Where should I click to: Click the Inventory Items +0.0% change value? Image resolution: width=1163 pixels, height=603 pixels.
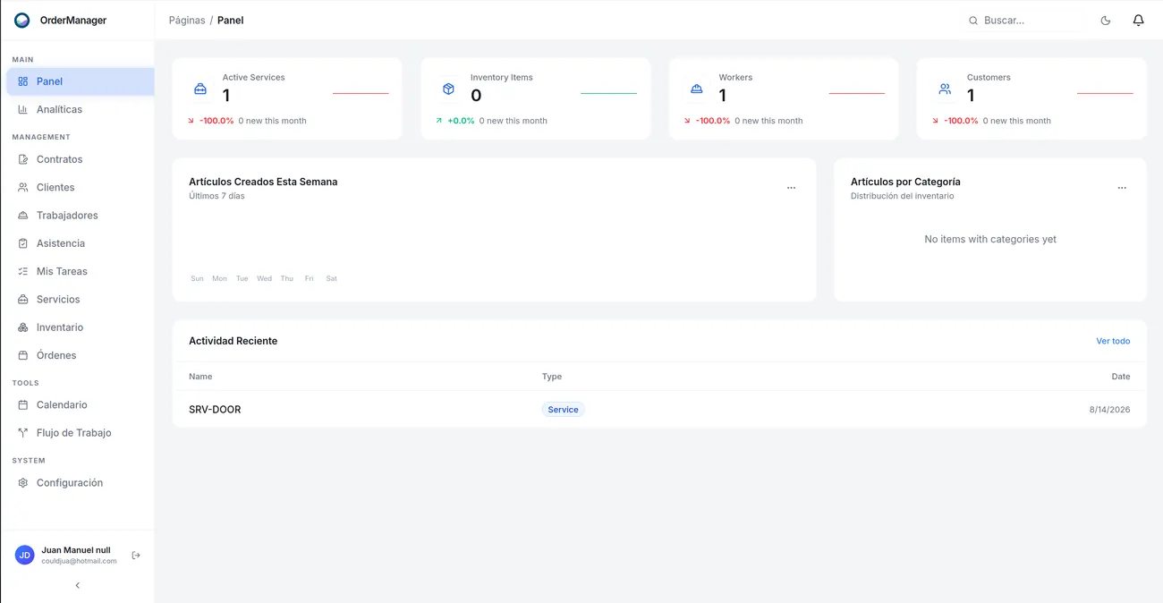[x=461, y=121]
